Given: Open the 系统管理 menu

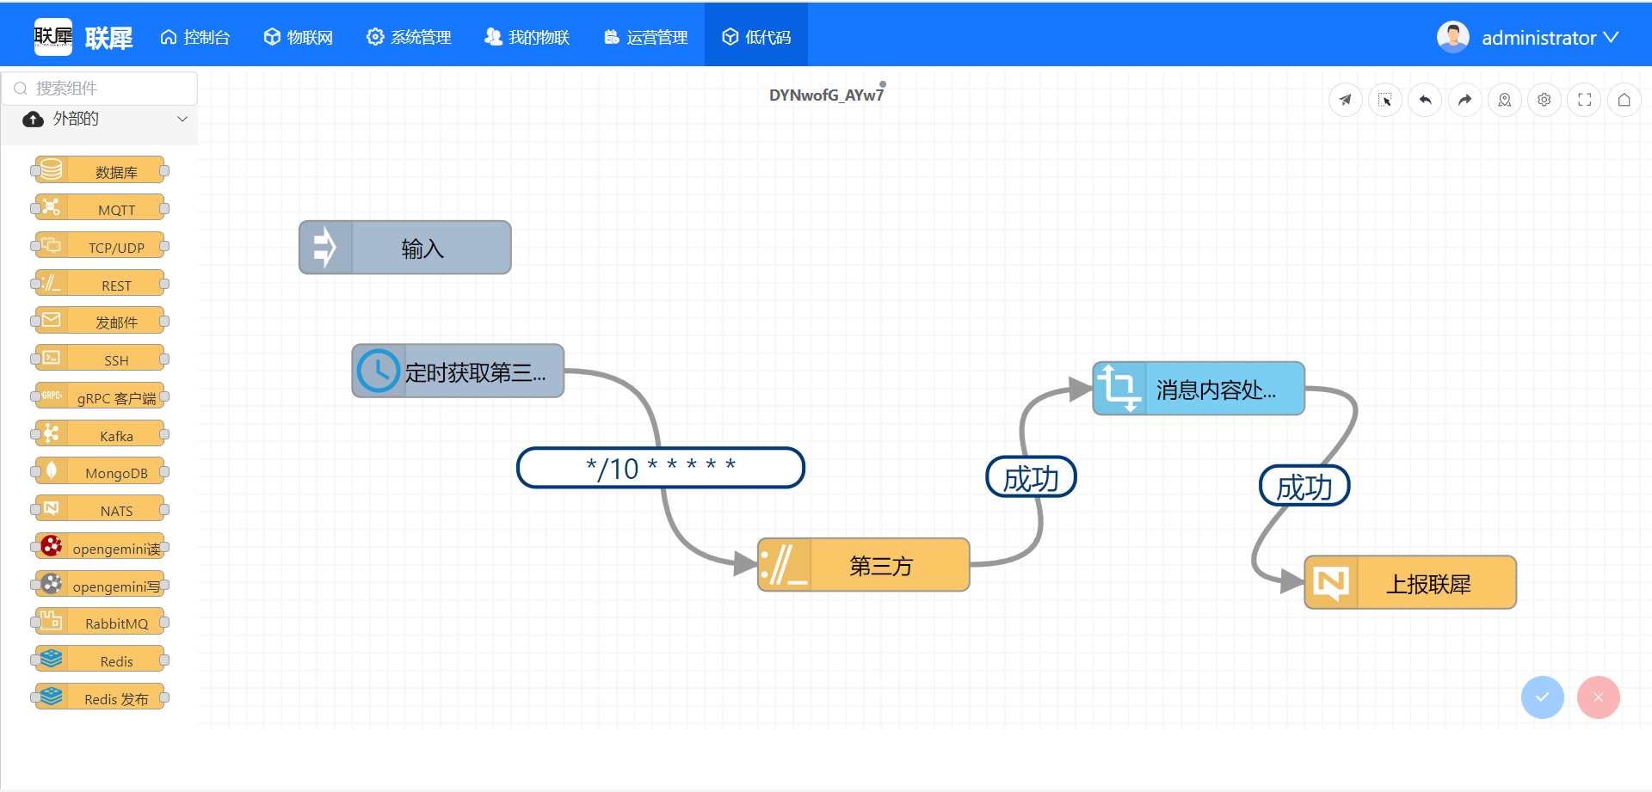Looking at the screenshot, I should [409, 37].
